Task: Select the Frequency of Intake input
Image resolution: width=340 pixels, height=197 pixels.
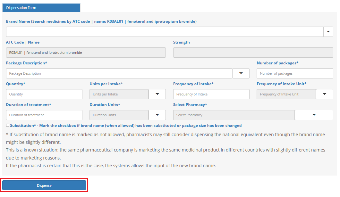Action: tap(211, 94)
